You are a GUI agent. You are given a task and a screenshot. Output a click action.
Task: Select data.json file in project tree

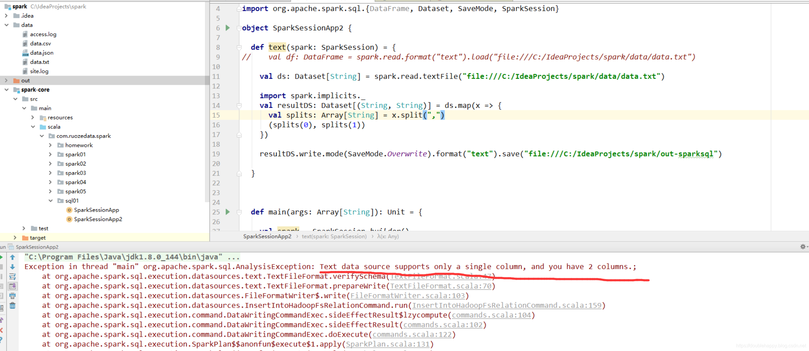tap(41, 53)
